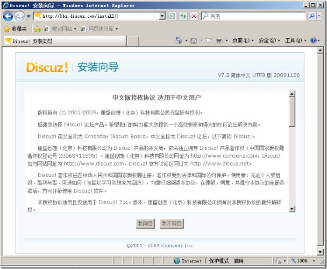Open the 安全(S) menu
327x269 pixels.
(269, 41)
